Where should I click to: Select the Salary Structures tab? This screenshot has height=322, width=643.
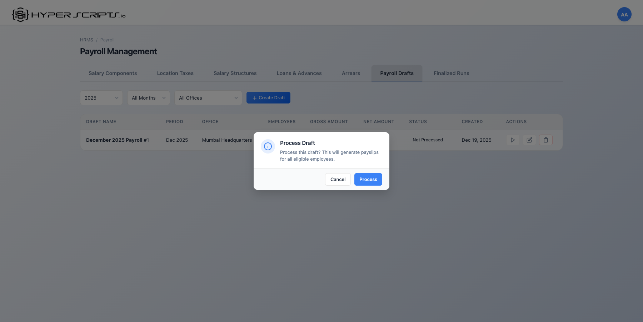pos(235,73)
